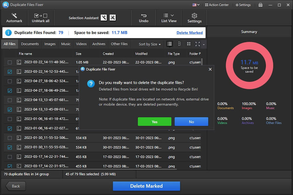
Task: Switch to the Images tab
Action: coord(50,44)
